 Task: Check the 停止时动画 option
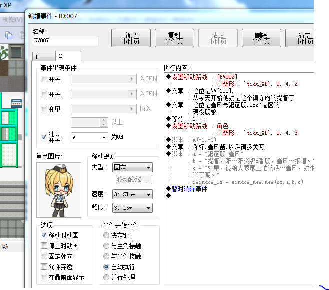point(44,245)
